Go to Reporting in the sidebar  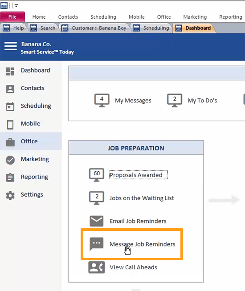[x=35, y=177]
